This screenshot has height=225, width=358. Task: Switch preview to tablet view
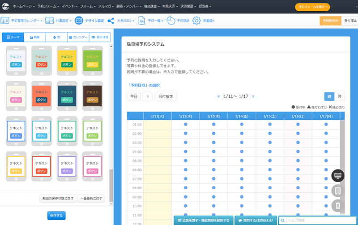click(x=338, y=191)
